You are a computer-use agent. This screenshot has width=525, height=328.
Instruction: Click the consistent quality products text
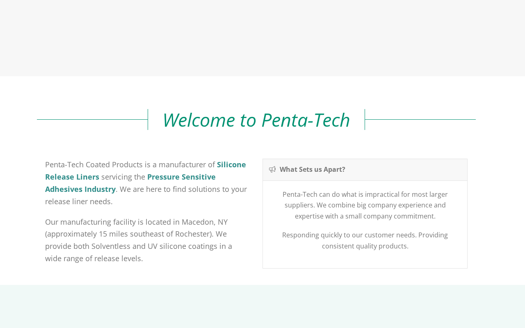(x=365, y=246)
